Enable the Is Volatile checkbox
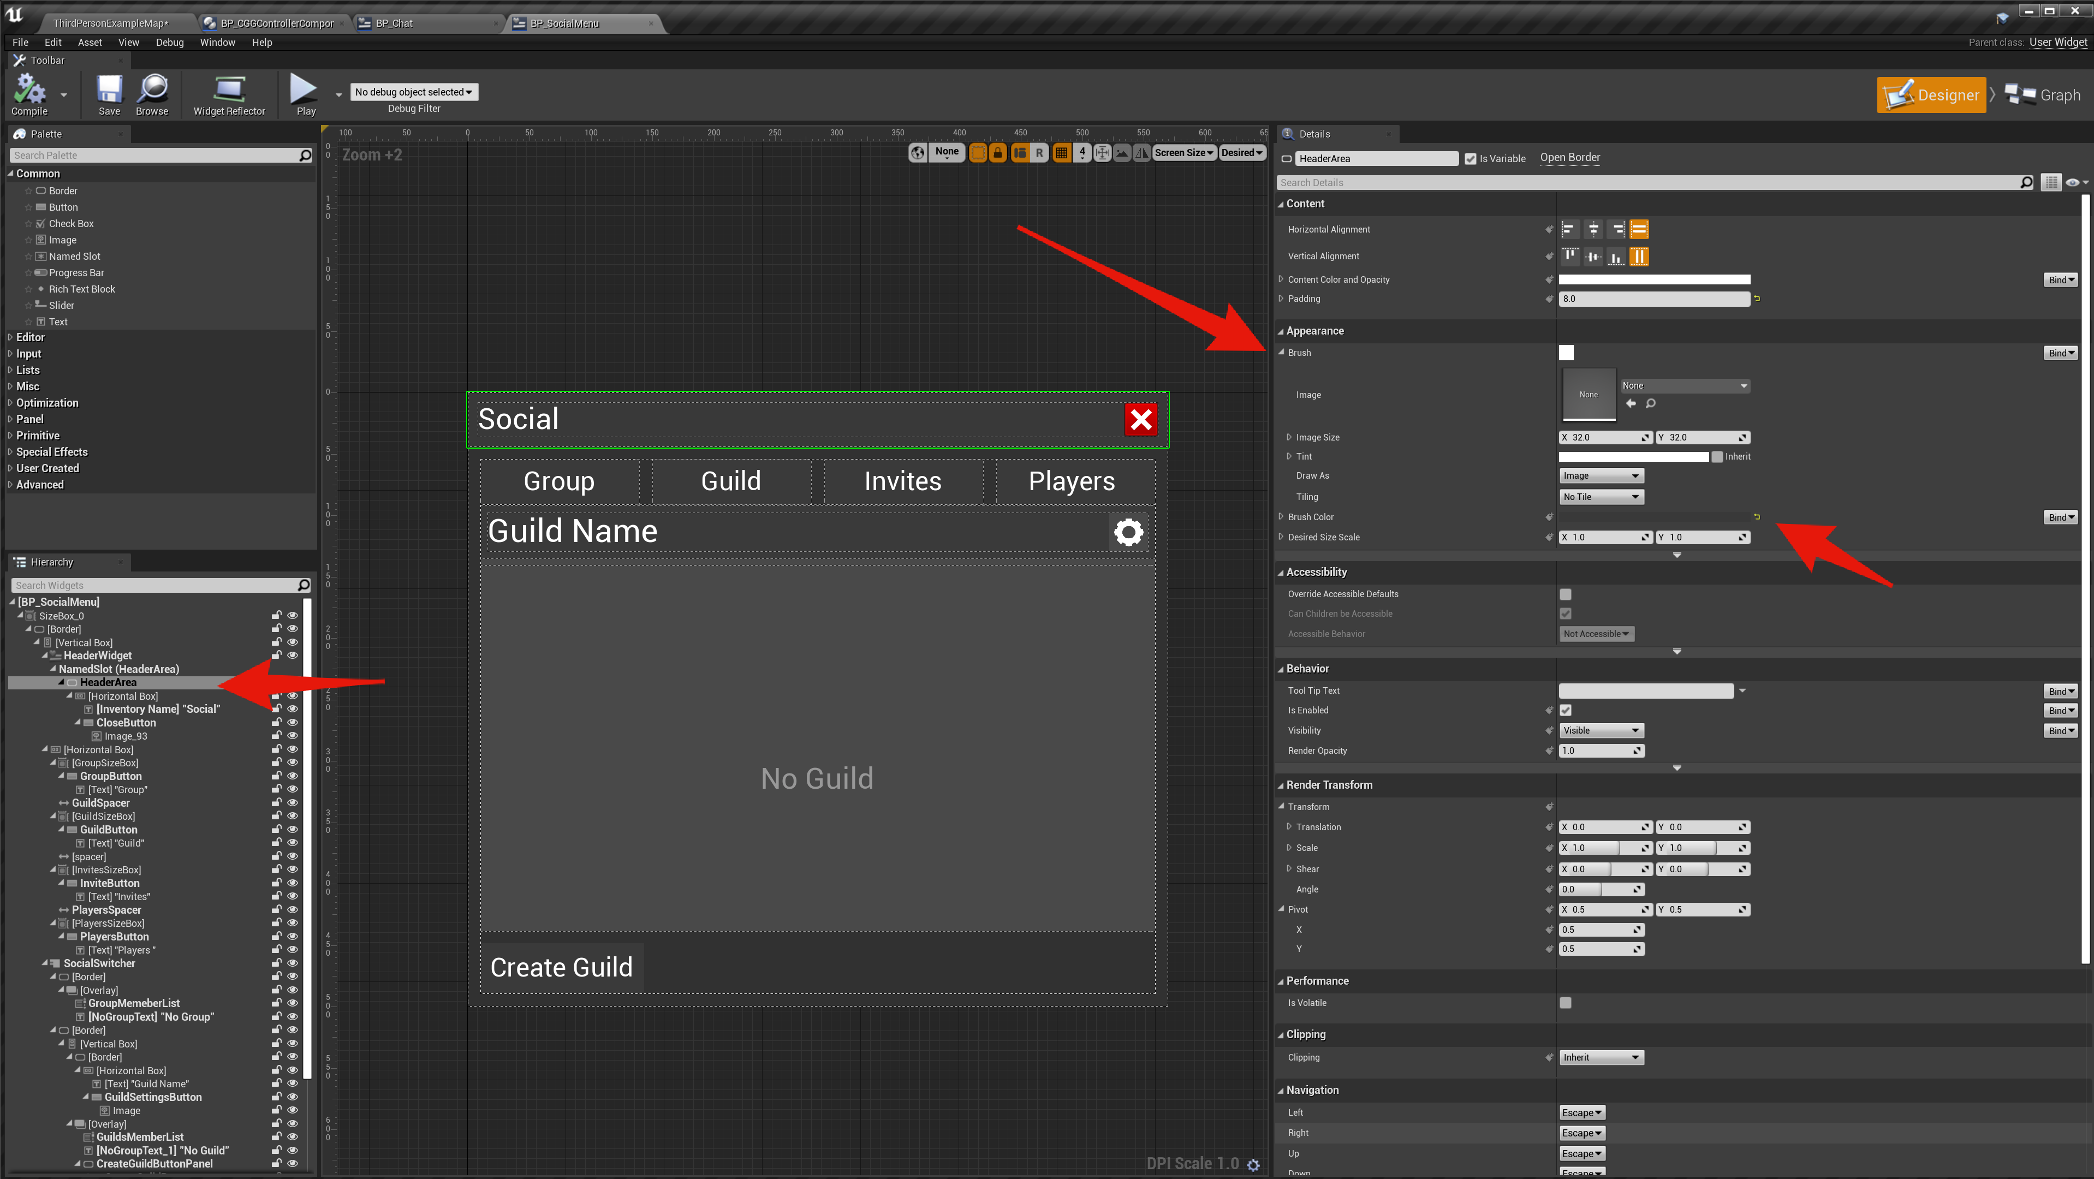Viewport: 2094px width, 1179px height. coord(1565,1003)
